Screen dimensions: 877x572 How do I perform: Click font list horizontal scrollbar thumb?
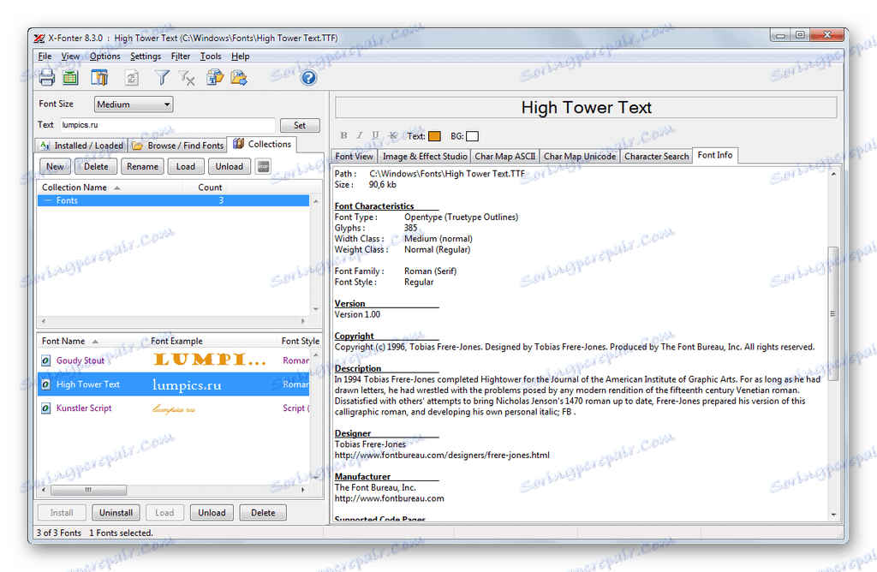tap(88, 491)
